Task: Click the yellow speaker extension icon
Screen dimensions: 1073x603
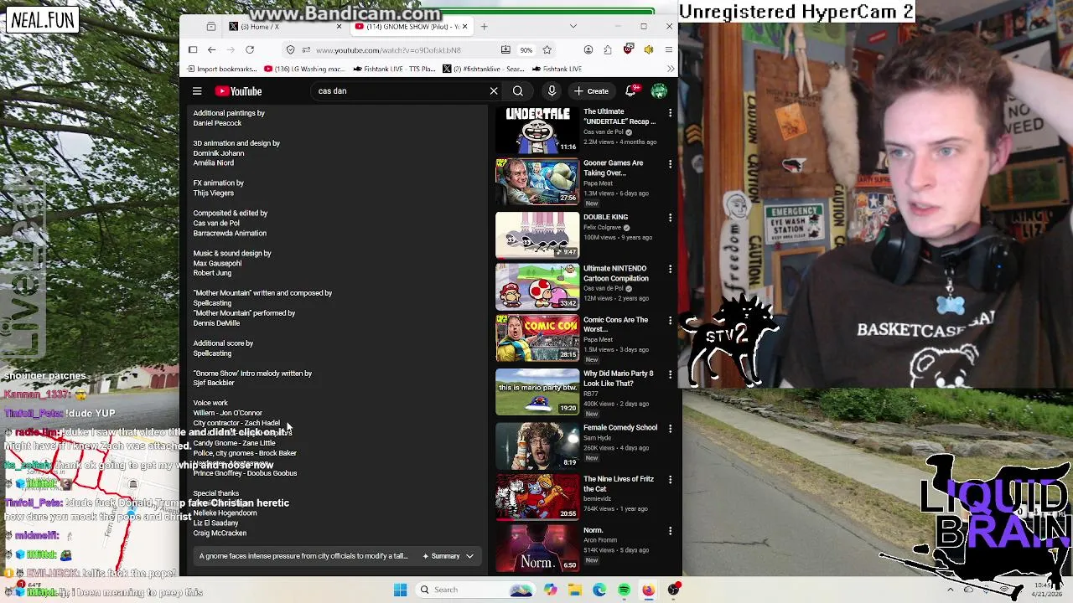Action: pyautogui.click(x=648, y=50)
